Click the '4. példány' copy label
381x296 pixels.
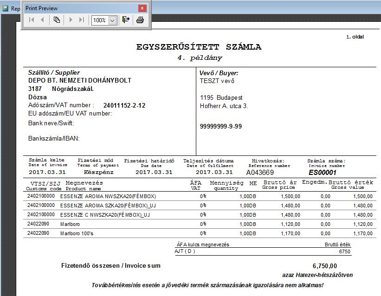click(200, 58)
